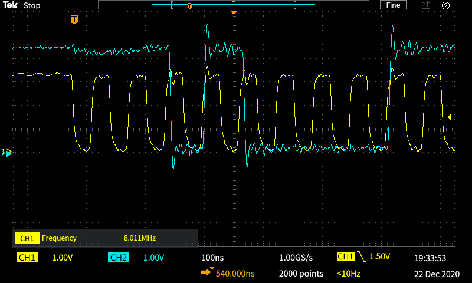Open the CH2 1.00V vertical scale setting

153,258
